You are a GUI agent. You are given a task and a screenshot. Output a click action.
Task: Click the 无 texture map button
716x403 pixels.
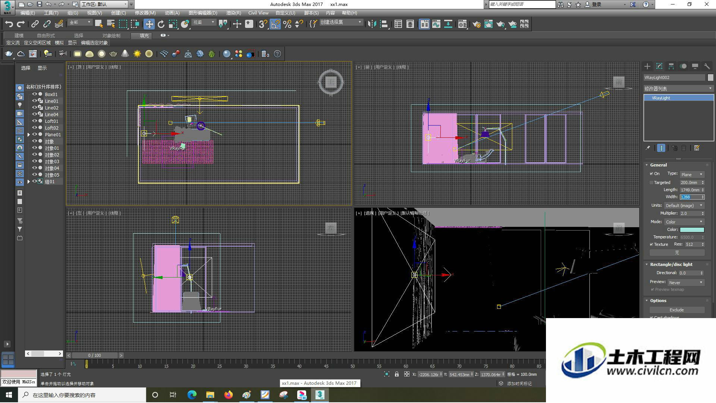(677, 253)
